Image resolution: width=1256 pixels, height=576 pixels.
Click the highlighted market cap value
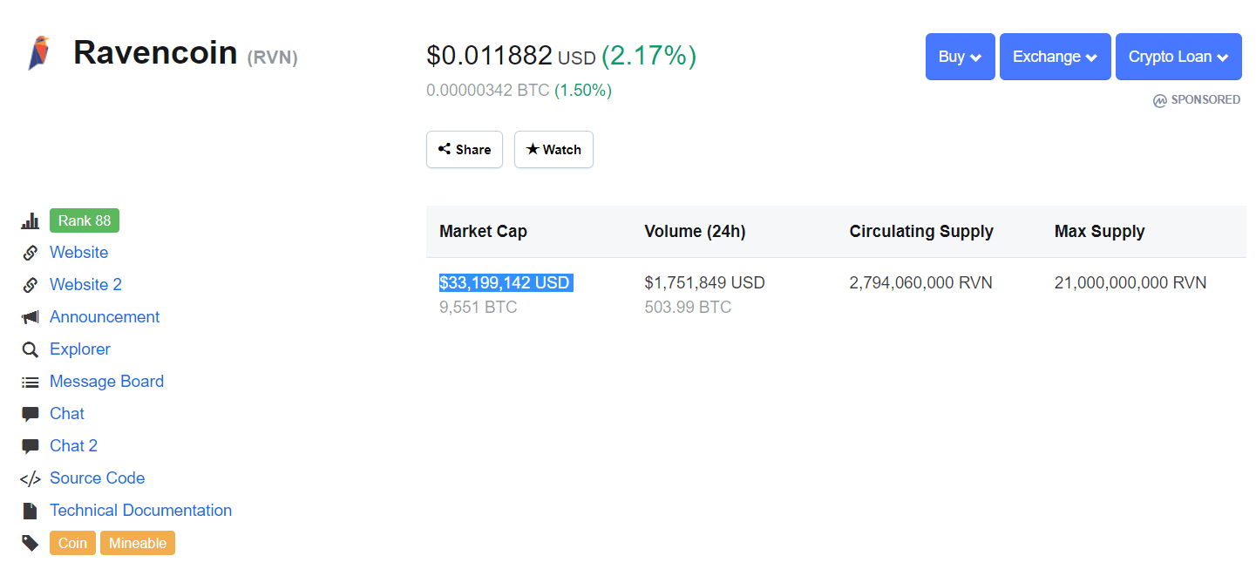coord(505,283)
